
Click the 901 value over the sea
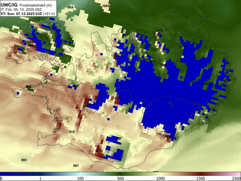point(24,160)
